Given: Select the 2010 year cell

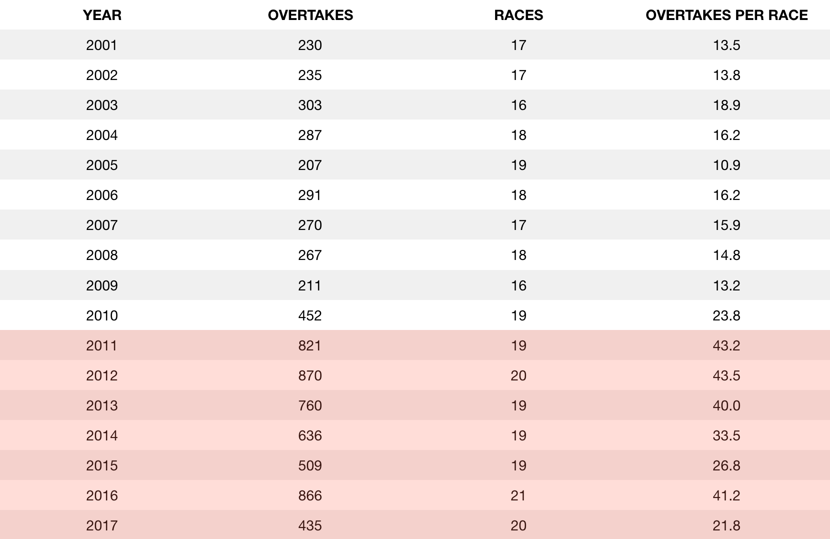Looking at the screenshot, I should tap(101, 316).
